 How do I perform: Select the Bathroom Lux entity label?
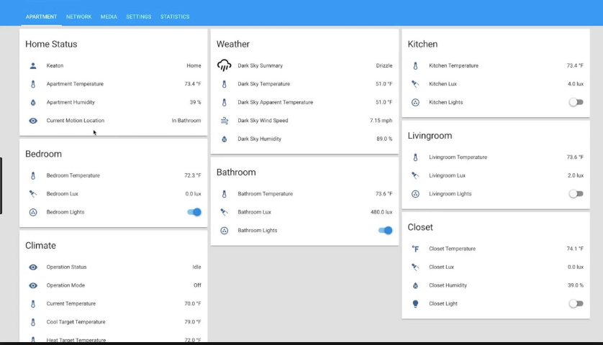coord(254,212)
